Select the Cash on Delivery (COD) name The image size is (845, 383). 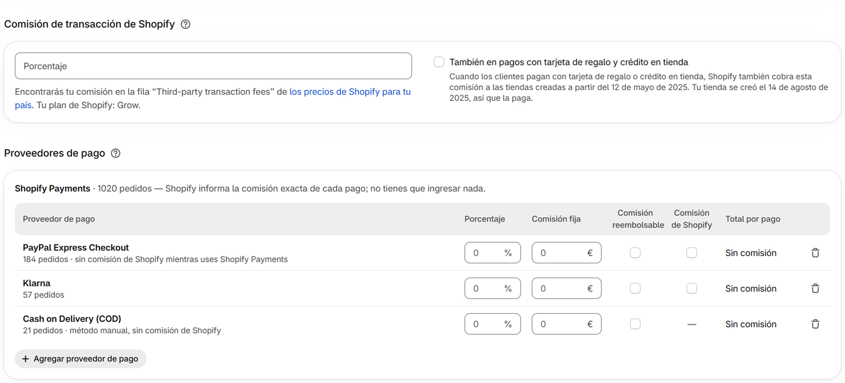tap(72, 318)
